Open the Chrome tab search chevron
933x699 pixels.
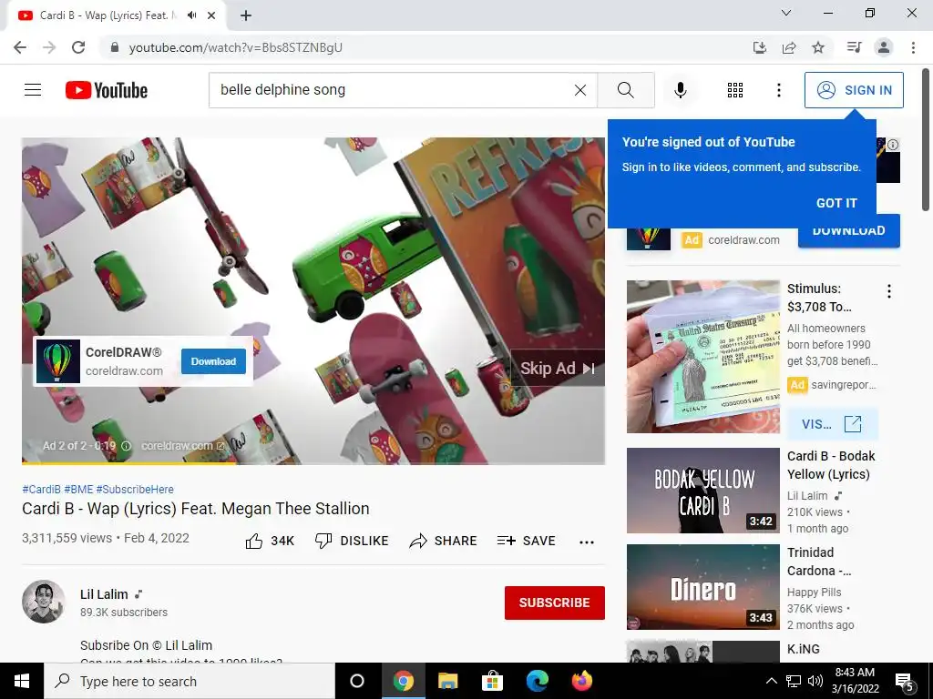pos(786,13)
